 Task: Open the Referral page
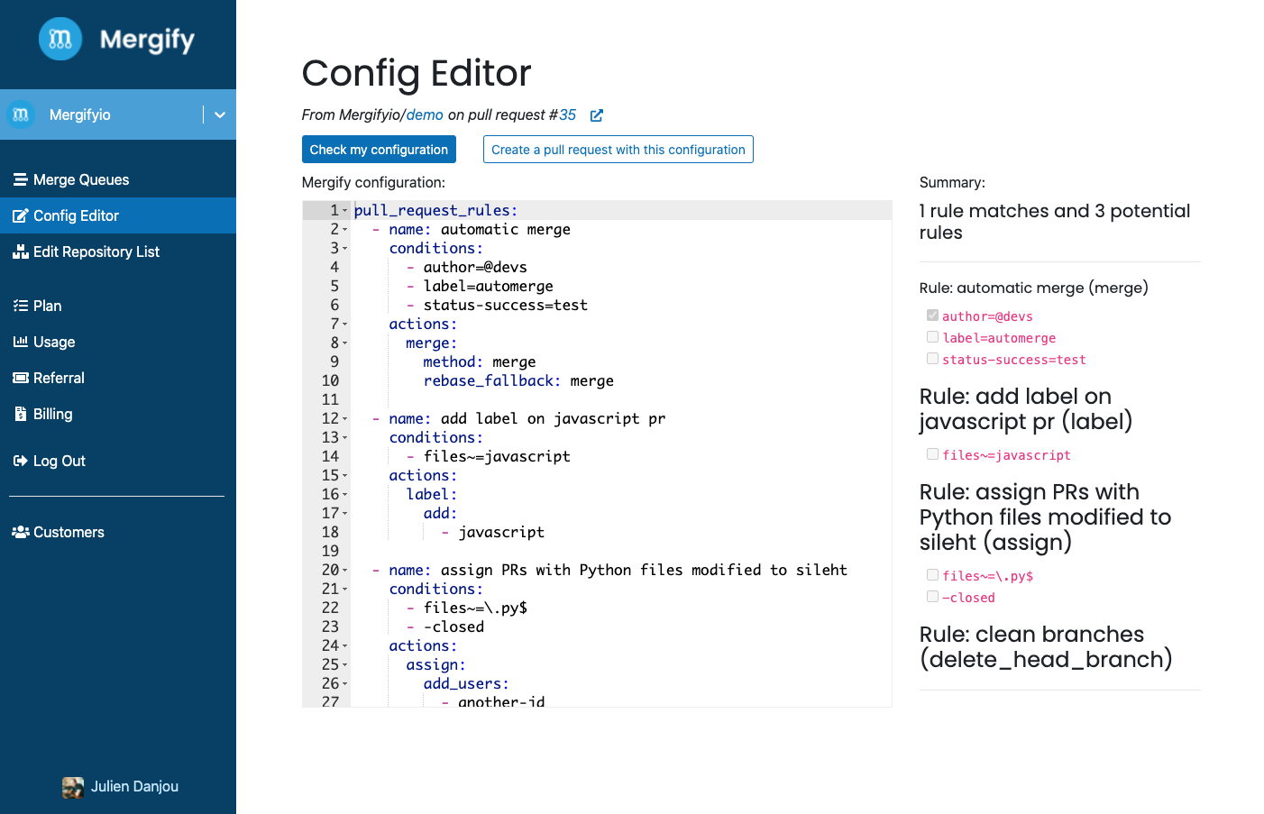[118, 378]
